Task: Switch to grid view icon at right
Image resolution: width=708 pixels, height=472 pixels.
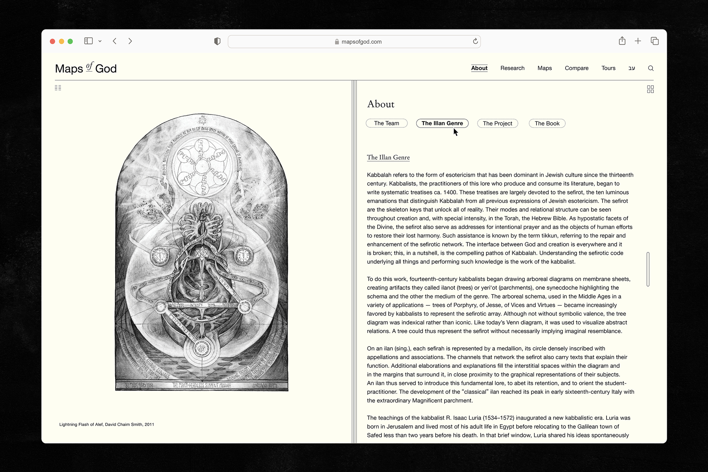Action: 651,89
